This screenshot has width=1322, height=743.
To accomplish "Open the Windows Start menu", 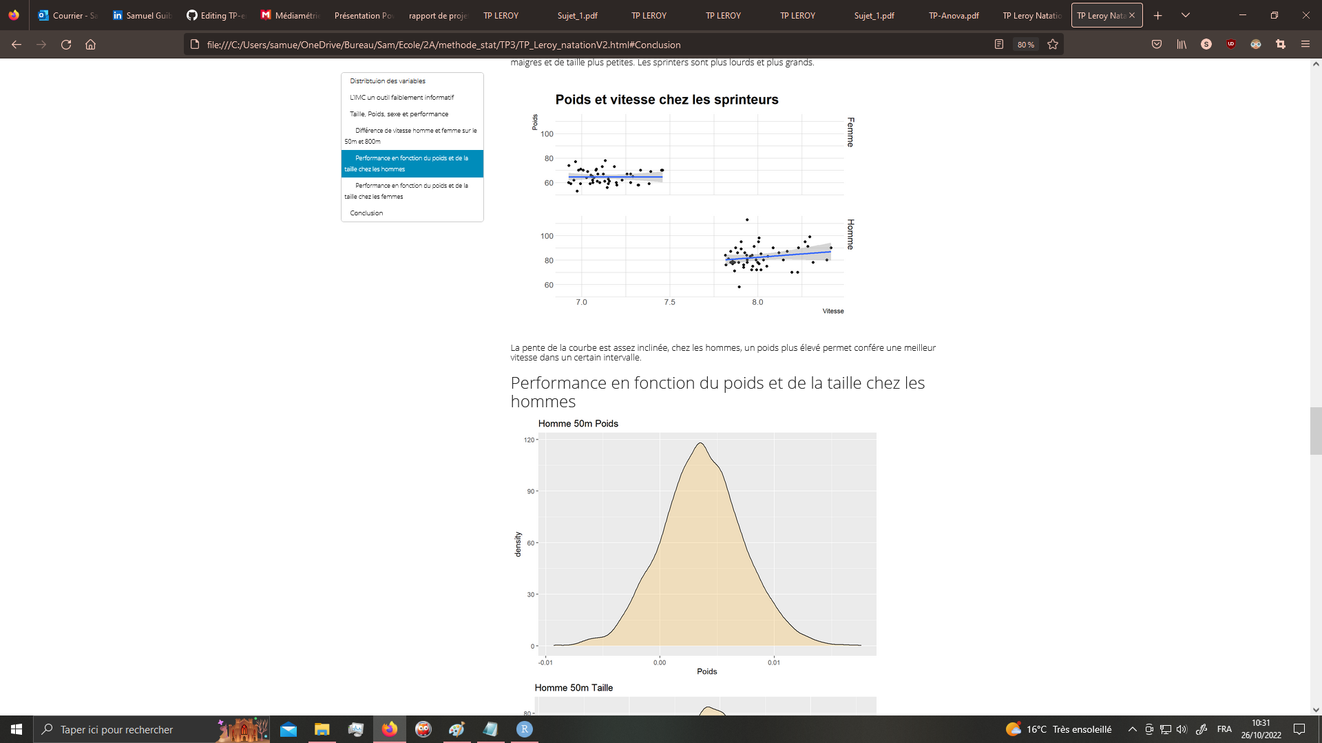I will tap(17, 729).
